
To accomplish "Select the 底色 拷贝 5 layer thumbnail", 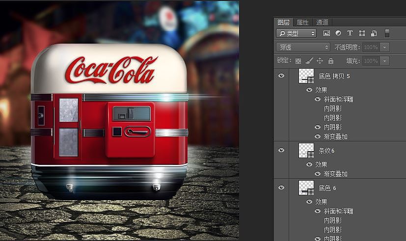I will [x=306, y=76].
